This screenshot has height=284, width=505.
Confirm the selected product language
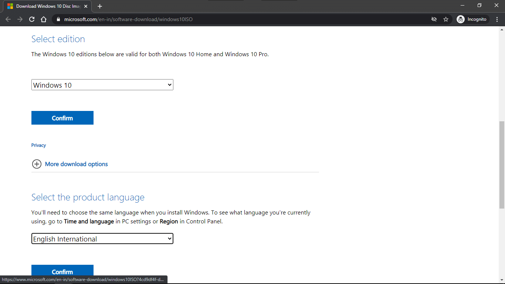coord(62,271)
